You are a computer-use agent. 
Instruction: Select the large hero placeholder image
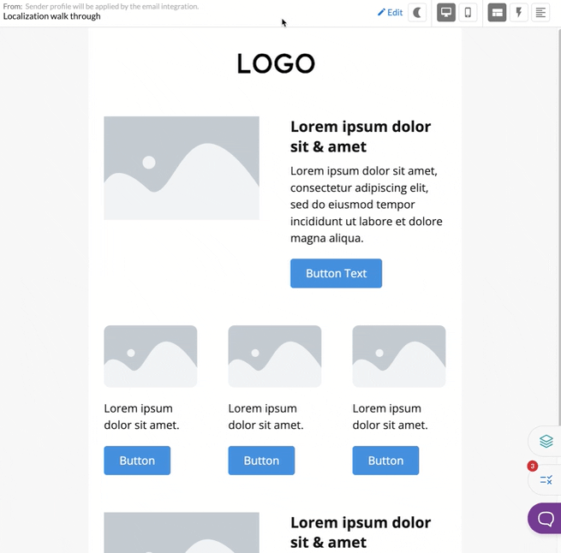tap(182, 168)
